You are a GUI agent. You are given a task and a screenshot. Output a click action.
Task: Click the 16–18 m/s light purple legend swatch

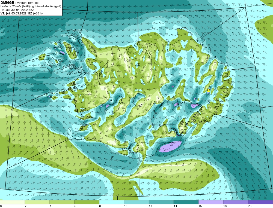pyautogui.click(x=211, y=202)
